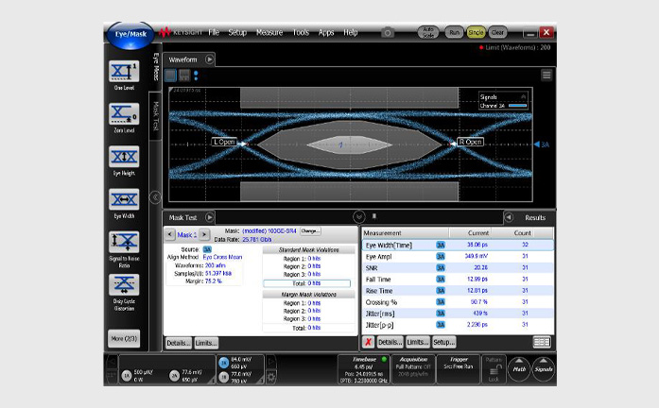659x408 pixels.
Task: Open the Measure menu
Action: 269,32
